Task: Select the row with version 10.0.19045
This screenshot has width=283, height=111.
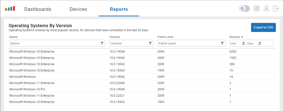Action: (142, 58)
